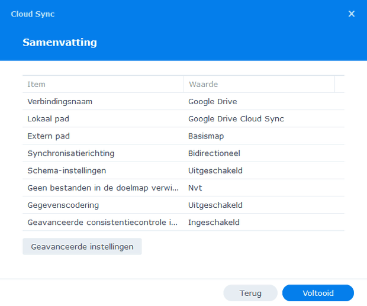Open Geavanceerde instellingen
The width and height of the screenshot is (367, 306).
pyautogui.click(x=82, y=247)
